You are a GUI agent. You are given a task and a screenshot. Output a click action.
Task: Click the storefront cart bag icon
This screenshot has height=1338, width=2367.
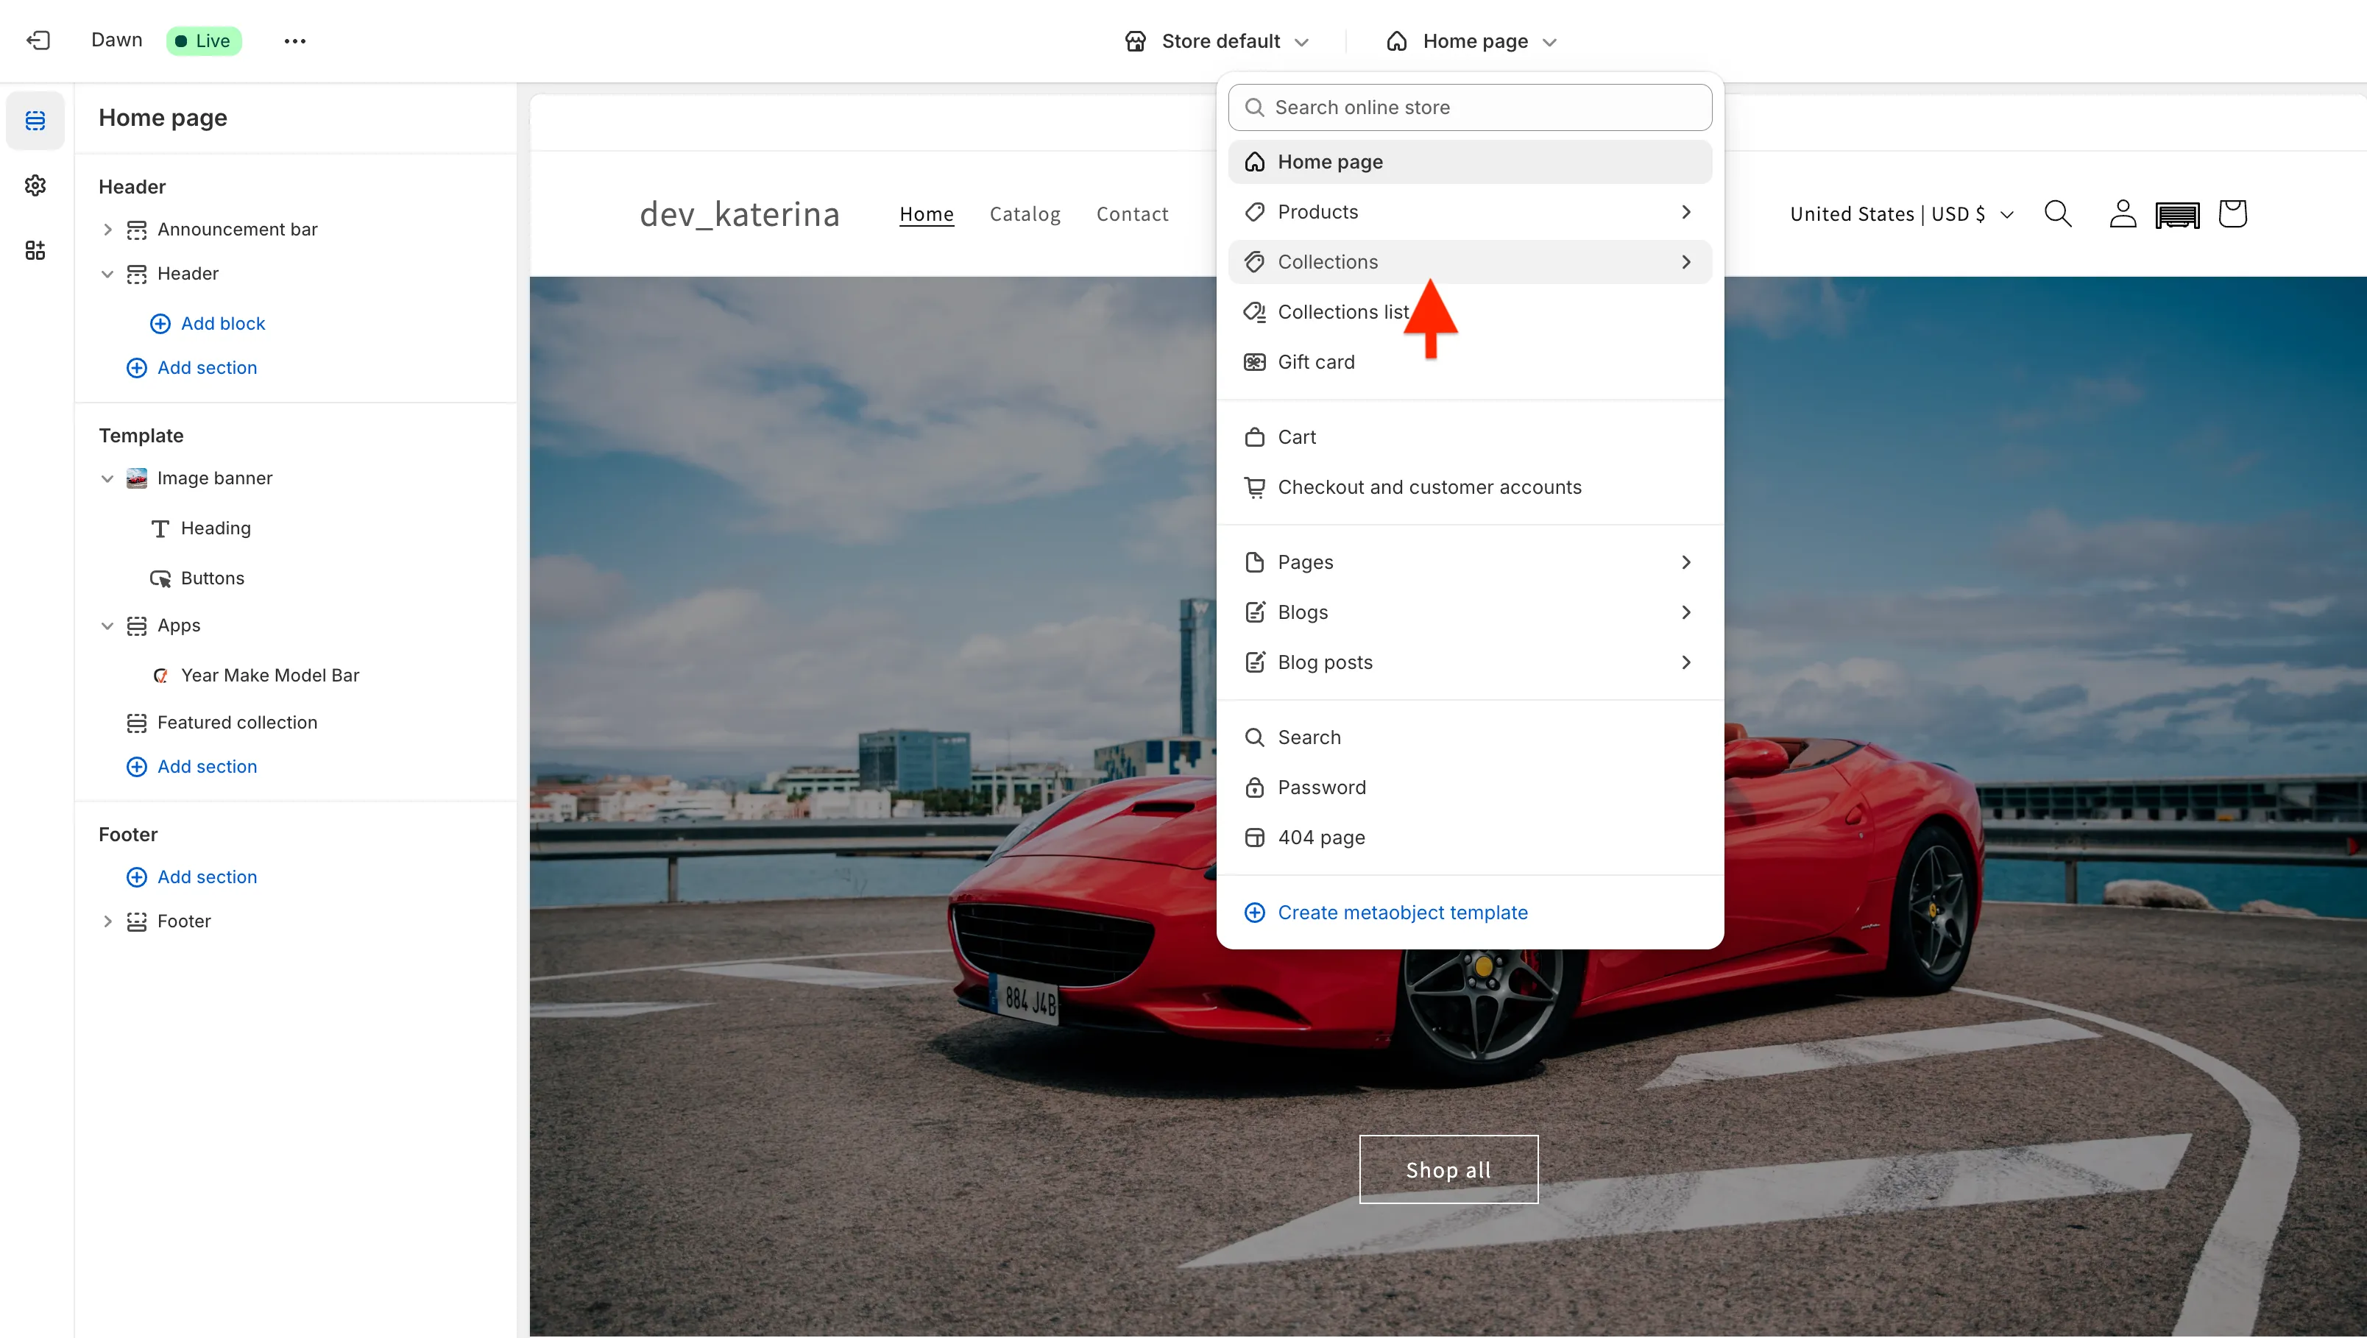[2232, 214]
